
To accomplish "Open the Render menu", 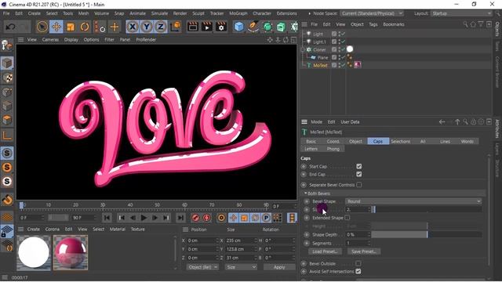I will (x=180, y=13).
